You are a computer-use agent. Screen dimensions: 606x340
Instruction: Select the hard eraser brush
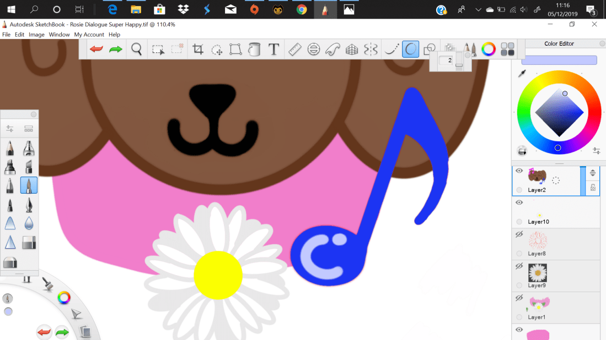click(x=29, y=242)
